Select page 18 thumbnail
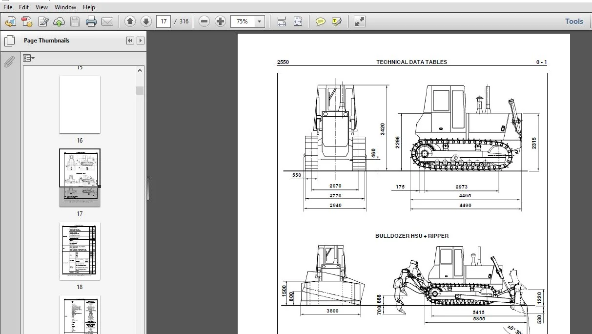Viewport: 592px width, 334px height. coord(80,251)
